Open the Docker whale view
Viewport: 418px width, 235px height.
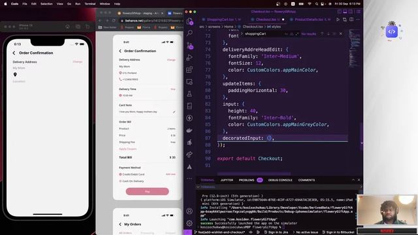(189, 131)
